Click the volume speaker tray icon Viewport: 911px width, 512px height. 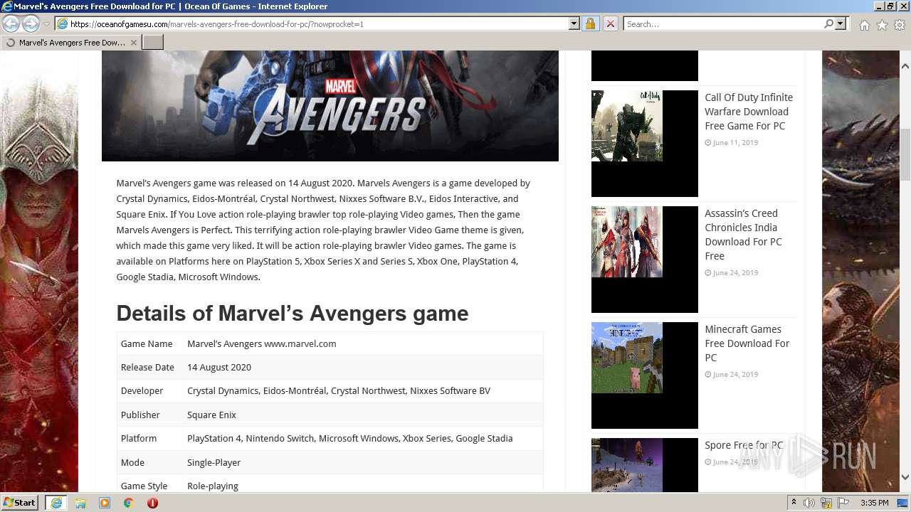[809, 503]
